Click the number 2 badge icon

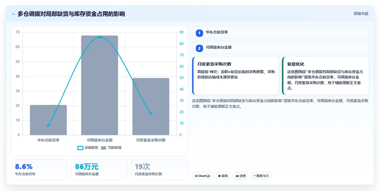199,48
